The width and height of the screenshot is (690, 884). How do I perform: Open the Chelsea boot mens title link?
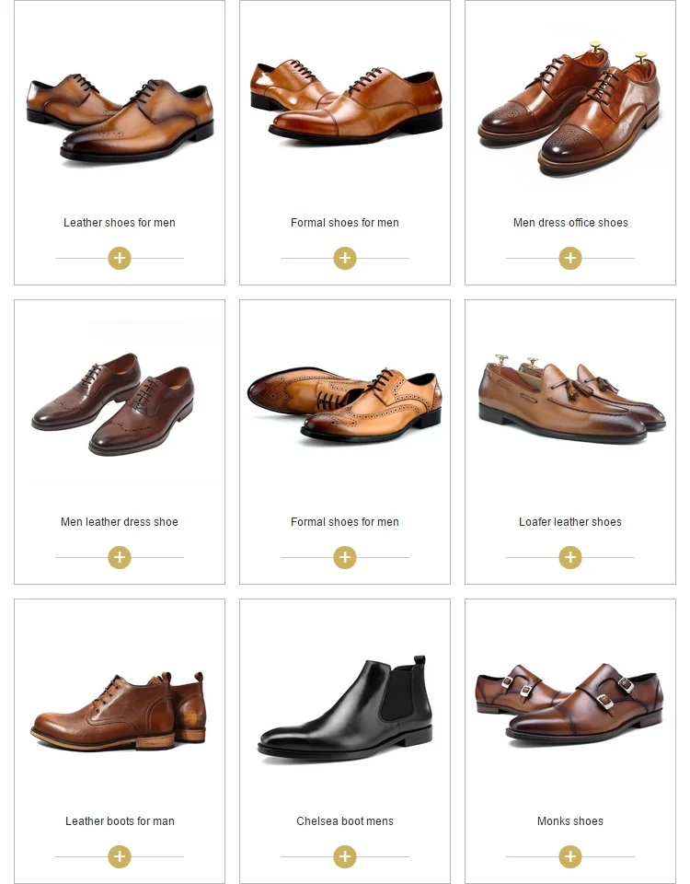pos(345,821)
